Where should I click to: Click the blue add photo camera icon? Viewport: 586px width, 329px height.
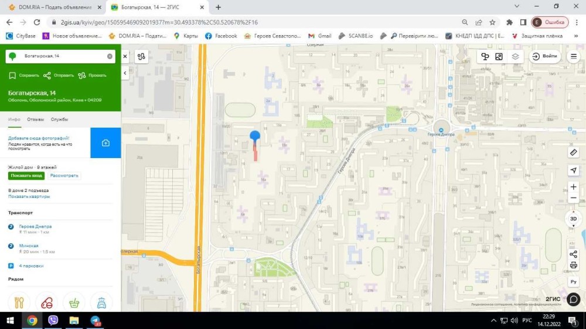[105, 143]
